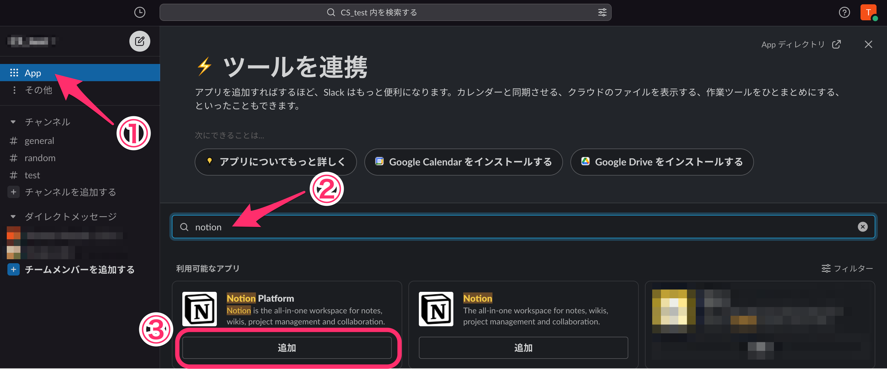887x369 pixels.
Task: Click Google Calendar をインストールする
Action: [x=464, y=162]
